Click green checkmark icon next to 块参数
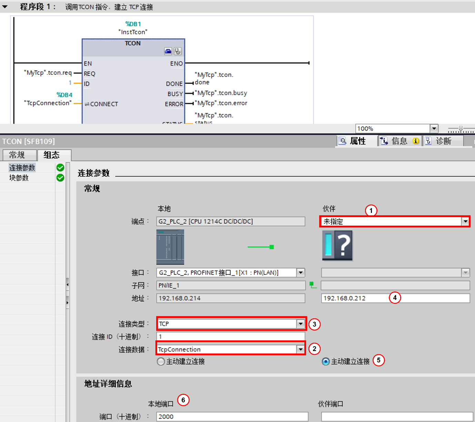This screenshot has width=475, height=422. 60,178
